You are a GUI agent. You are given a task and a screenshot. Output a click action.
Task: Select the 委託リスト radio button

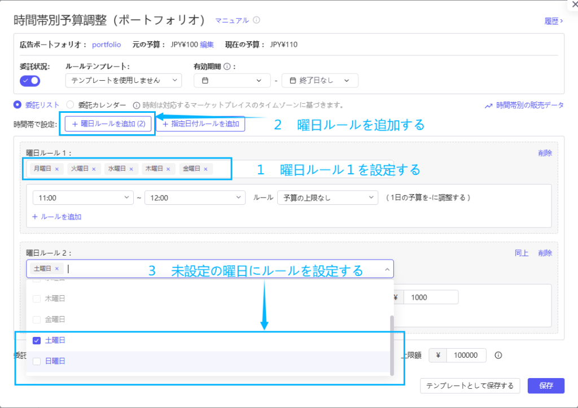(17, 104)
